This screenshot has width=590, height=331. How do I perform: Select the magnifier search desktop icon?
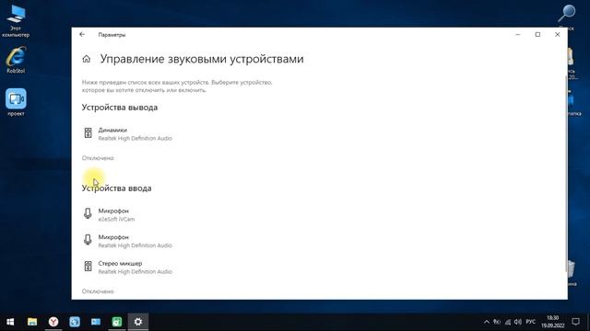(x=567, y=14)
